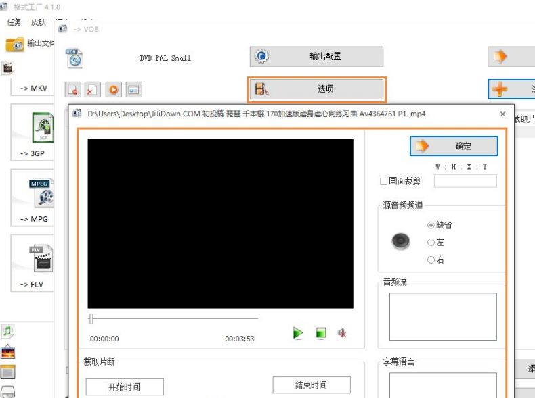Open the 任务 menu
Screen dimensions: 535x398
14,22
